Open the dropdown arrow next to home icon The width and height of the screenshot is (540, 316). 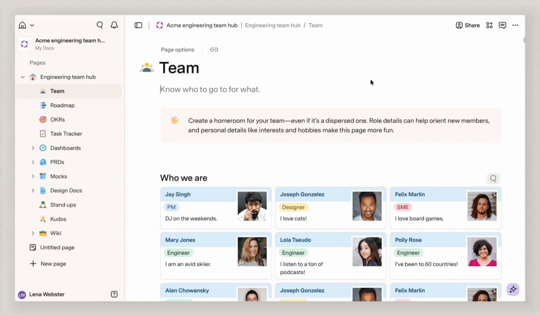click(32, 25)
